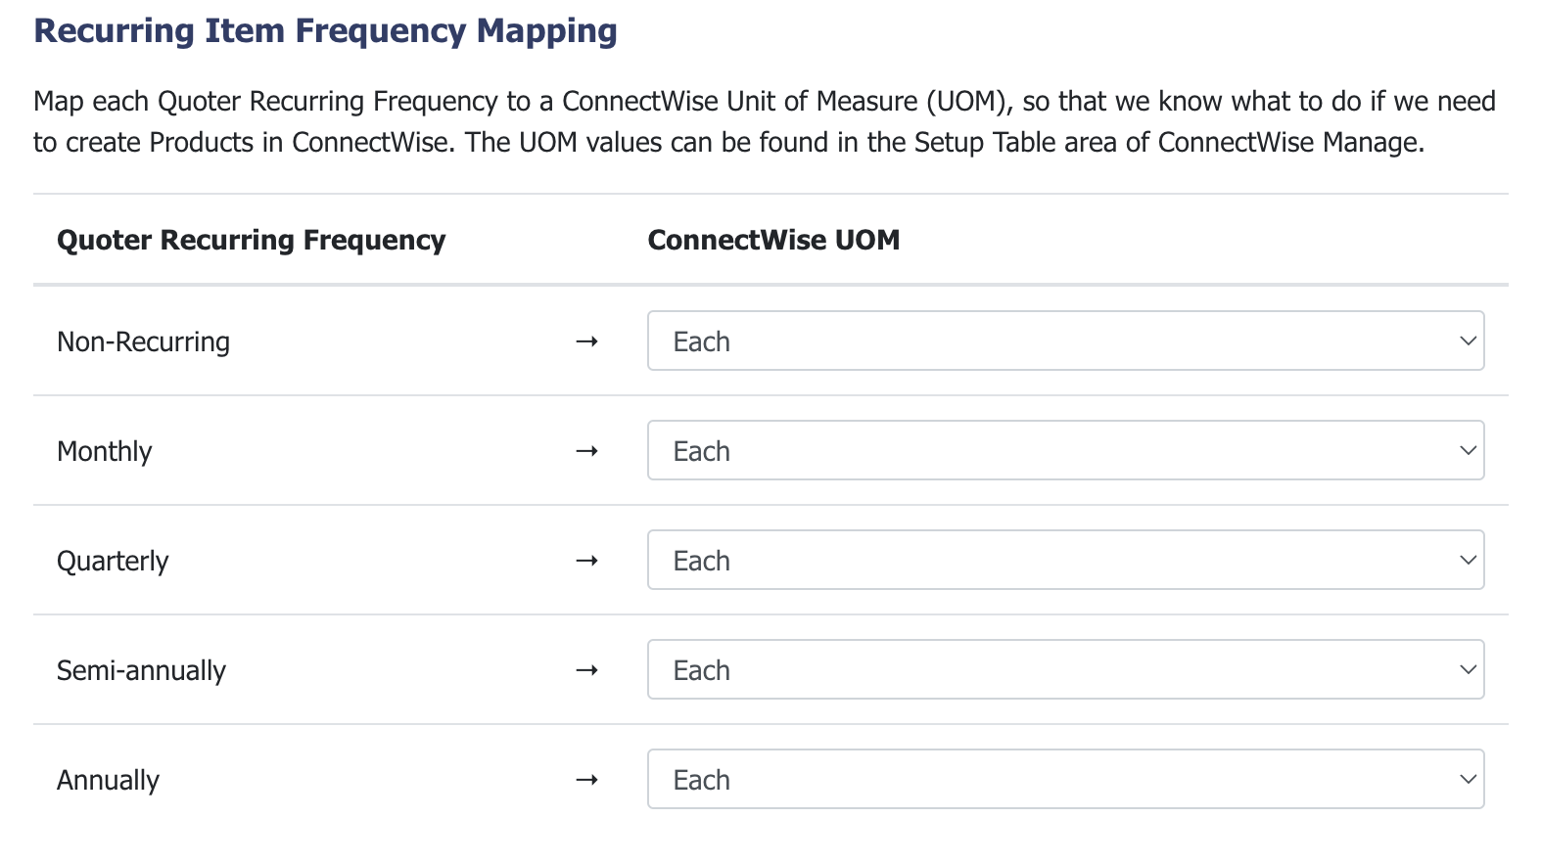Open the Semi-annually UOM dropdown

point(1065,669)
